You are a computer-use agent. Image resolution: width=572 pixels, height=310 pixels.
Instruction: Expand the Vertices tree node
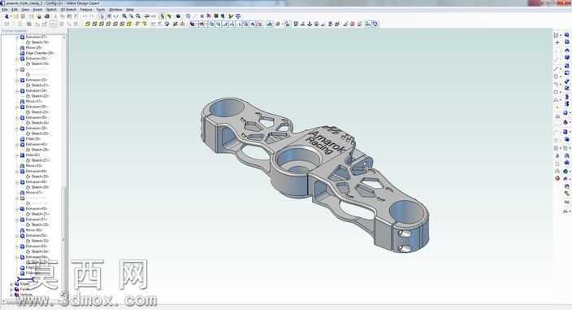[11, 295]
